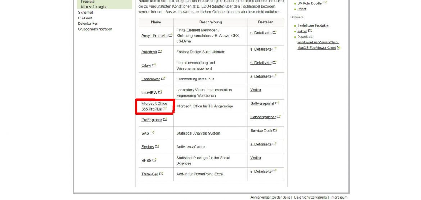Open s. Detailseite for Think-Cell

pyautogui.click(x=261, y=171)
